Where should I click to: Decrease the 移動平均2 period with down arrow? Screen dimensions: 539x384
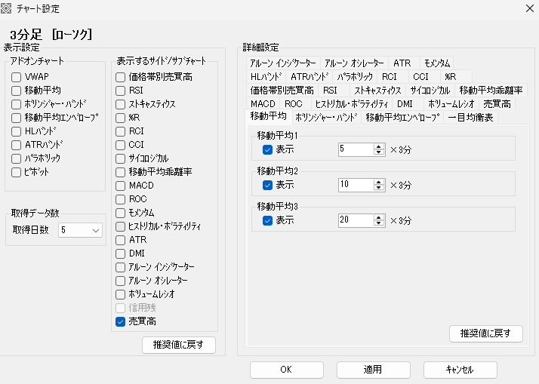379,188
